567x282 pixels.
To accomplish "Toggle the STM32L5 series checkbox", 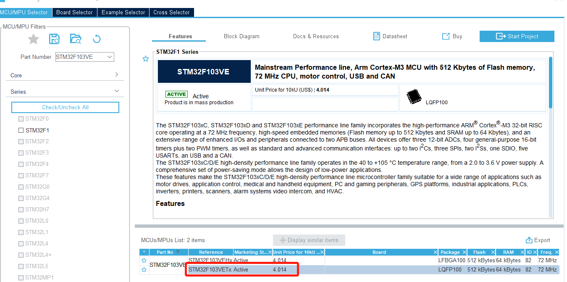I will coord(21,266).
